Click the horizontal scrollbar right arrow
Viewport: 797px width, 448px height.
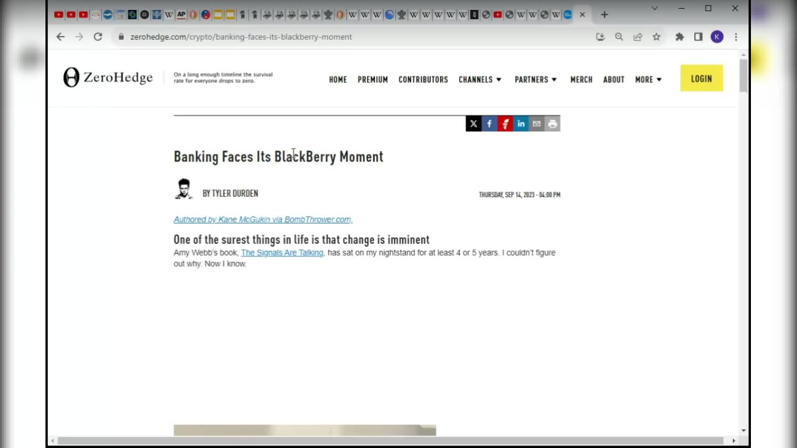(x=734, y=441)
